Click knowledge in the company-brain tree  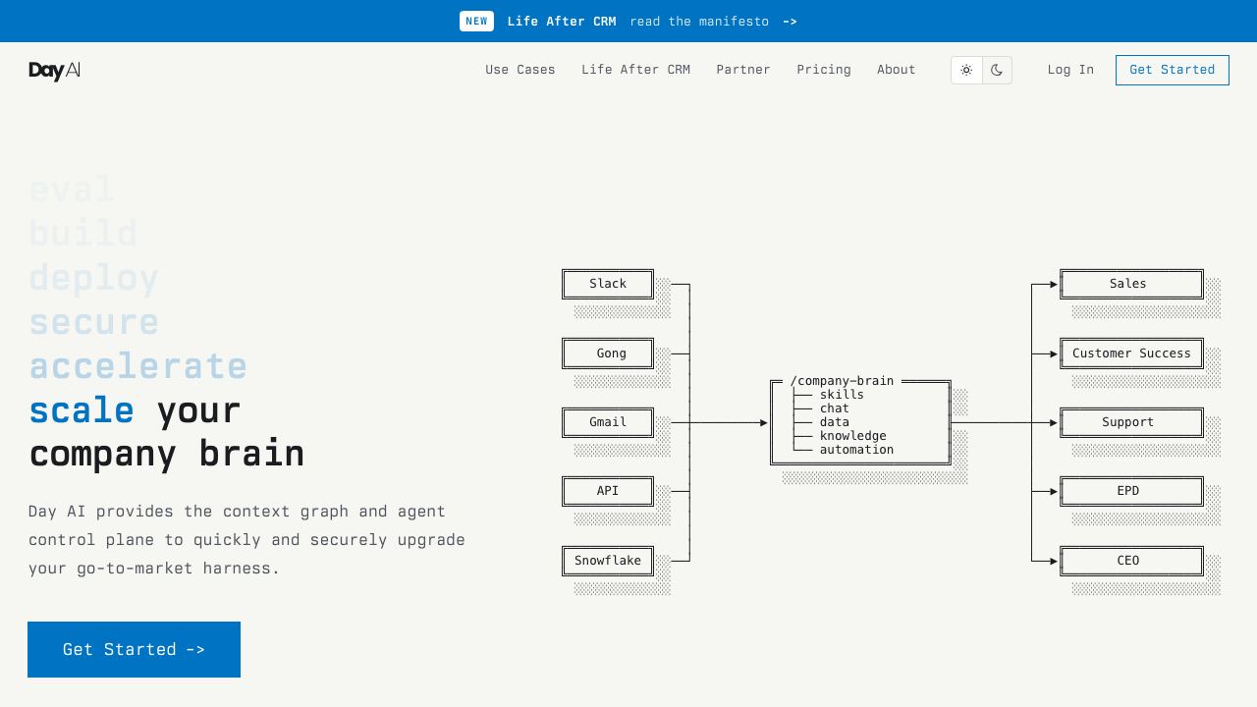pyautogui.click(x=853, y=436)
